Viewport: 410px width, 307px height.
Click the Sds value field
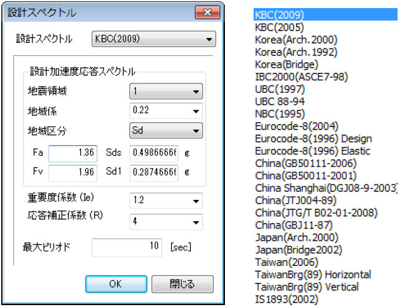pyautogui.click(x=154, y=153)
